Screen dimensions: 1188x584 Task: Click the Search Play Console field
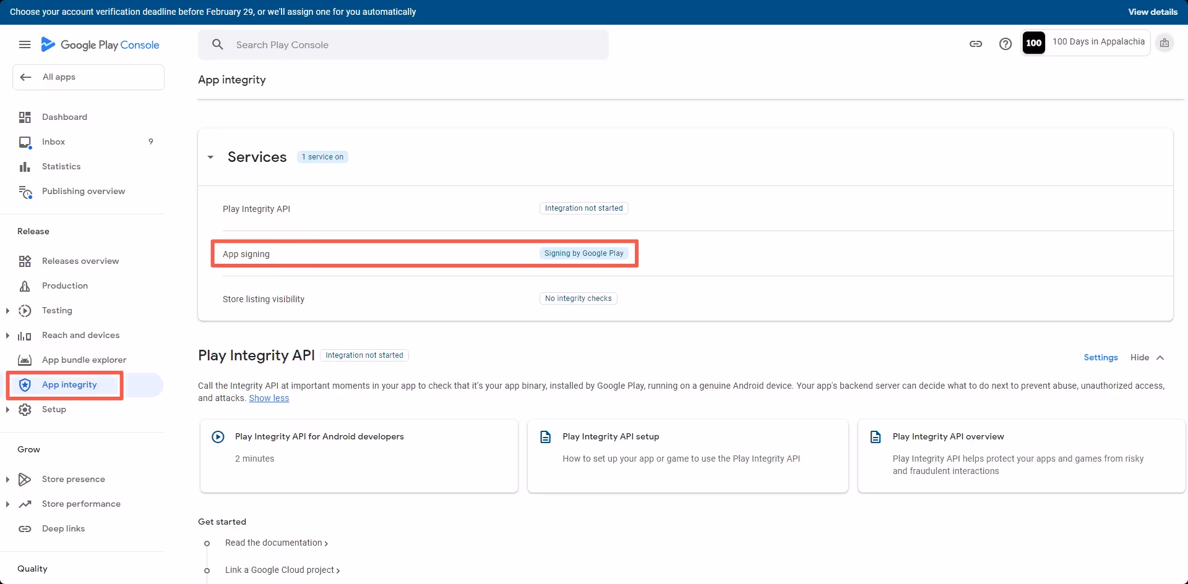[x=403, y=44]
